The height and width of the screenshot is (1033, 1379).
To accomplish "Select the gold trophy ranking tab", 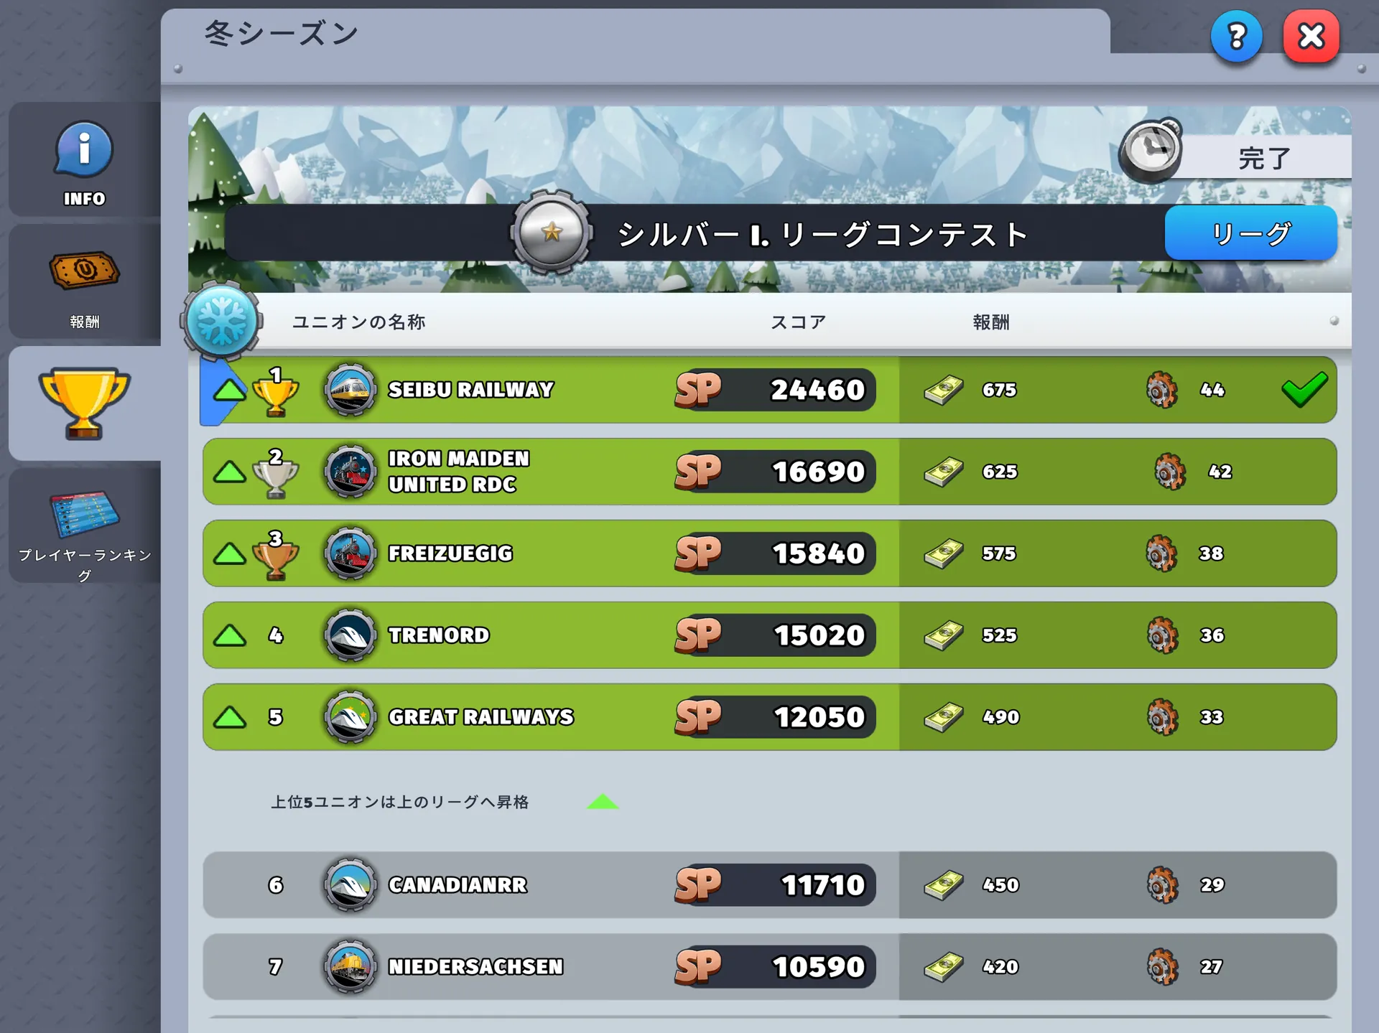I will coord(84,403).
